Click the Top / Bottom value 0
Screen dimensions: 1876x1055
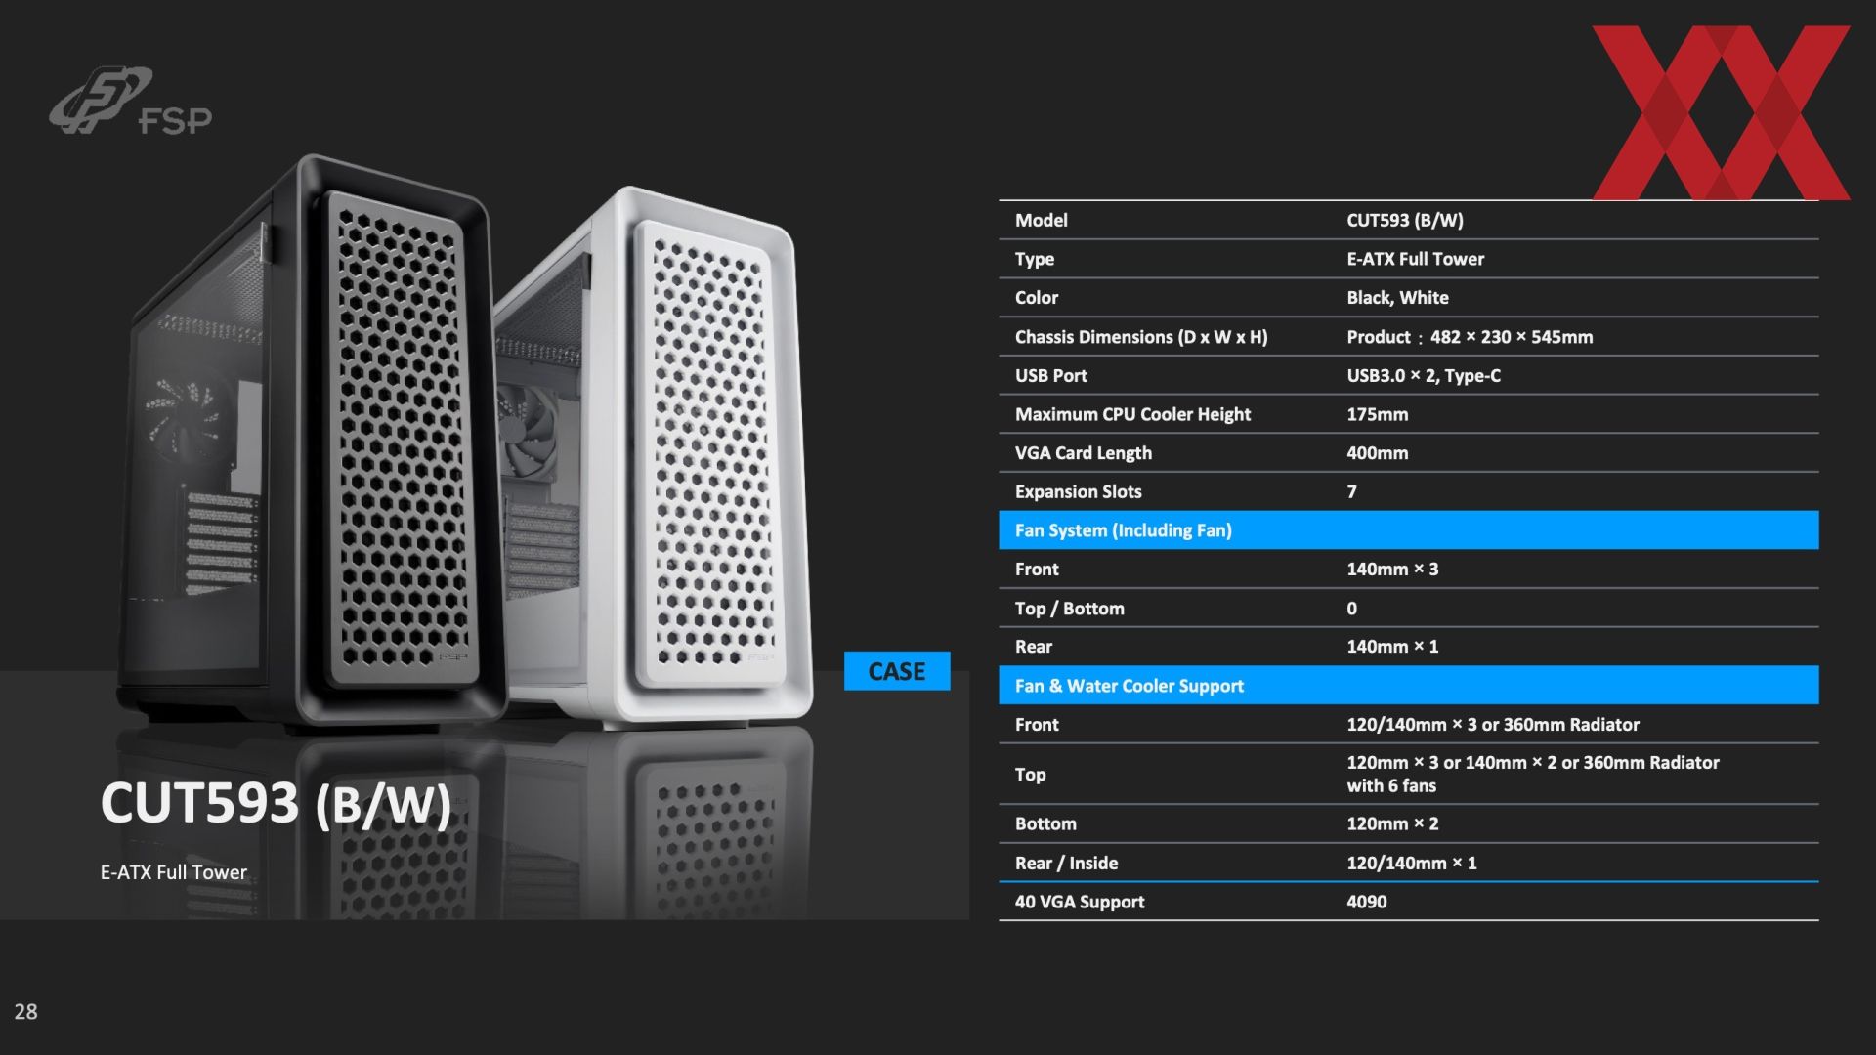pos(1352,609)
